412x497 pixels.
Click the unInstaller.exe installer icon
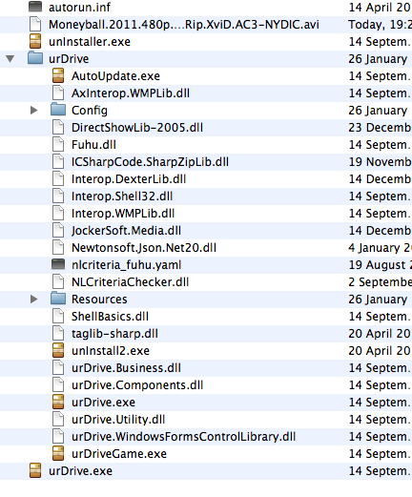pyautogui.click(x=35, y=42)
